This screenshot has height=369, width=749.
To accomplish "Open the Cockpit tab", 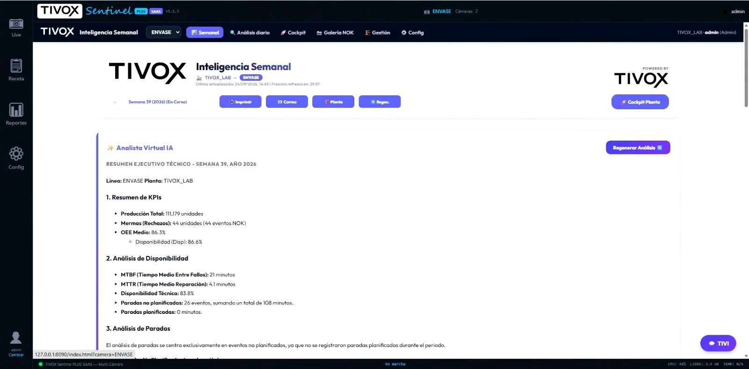I will [293, 33].
